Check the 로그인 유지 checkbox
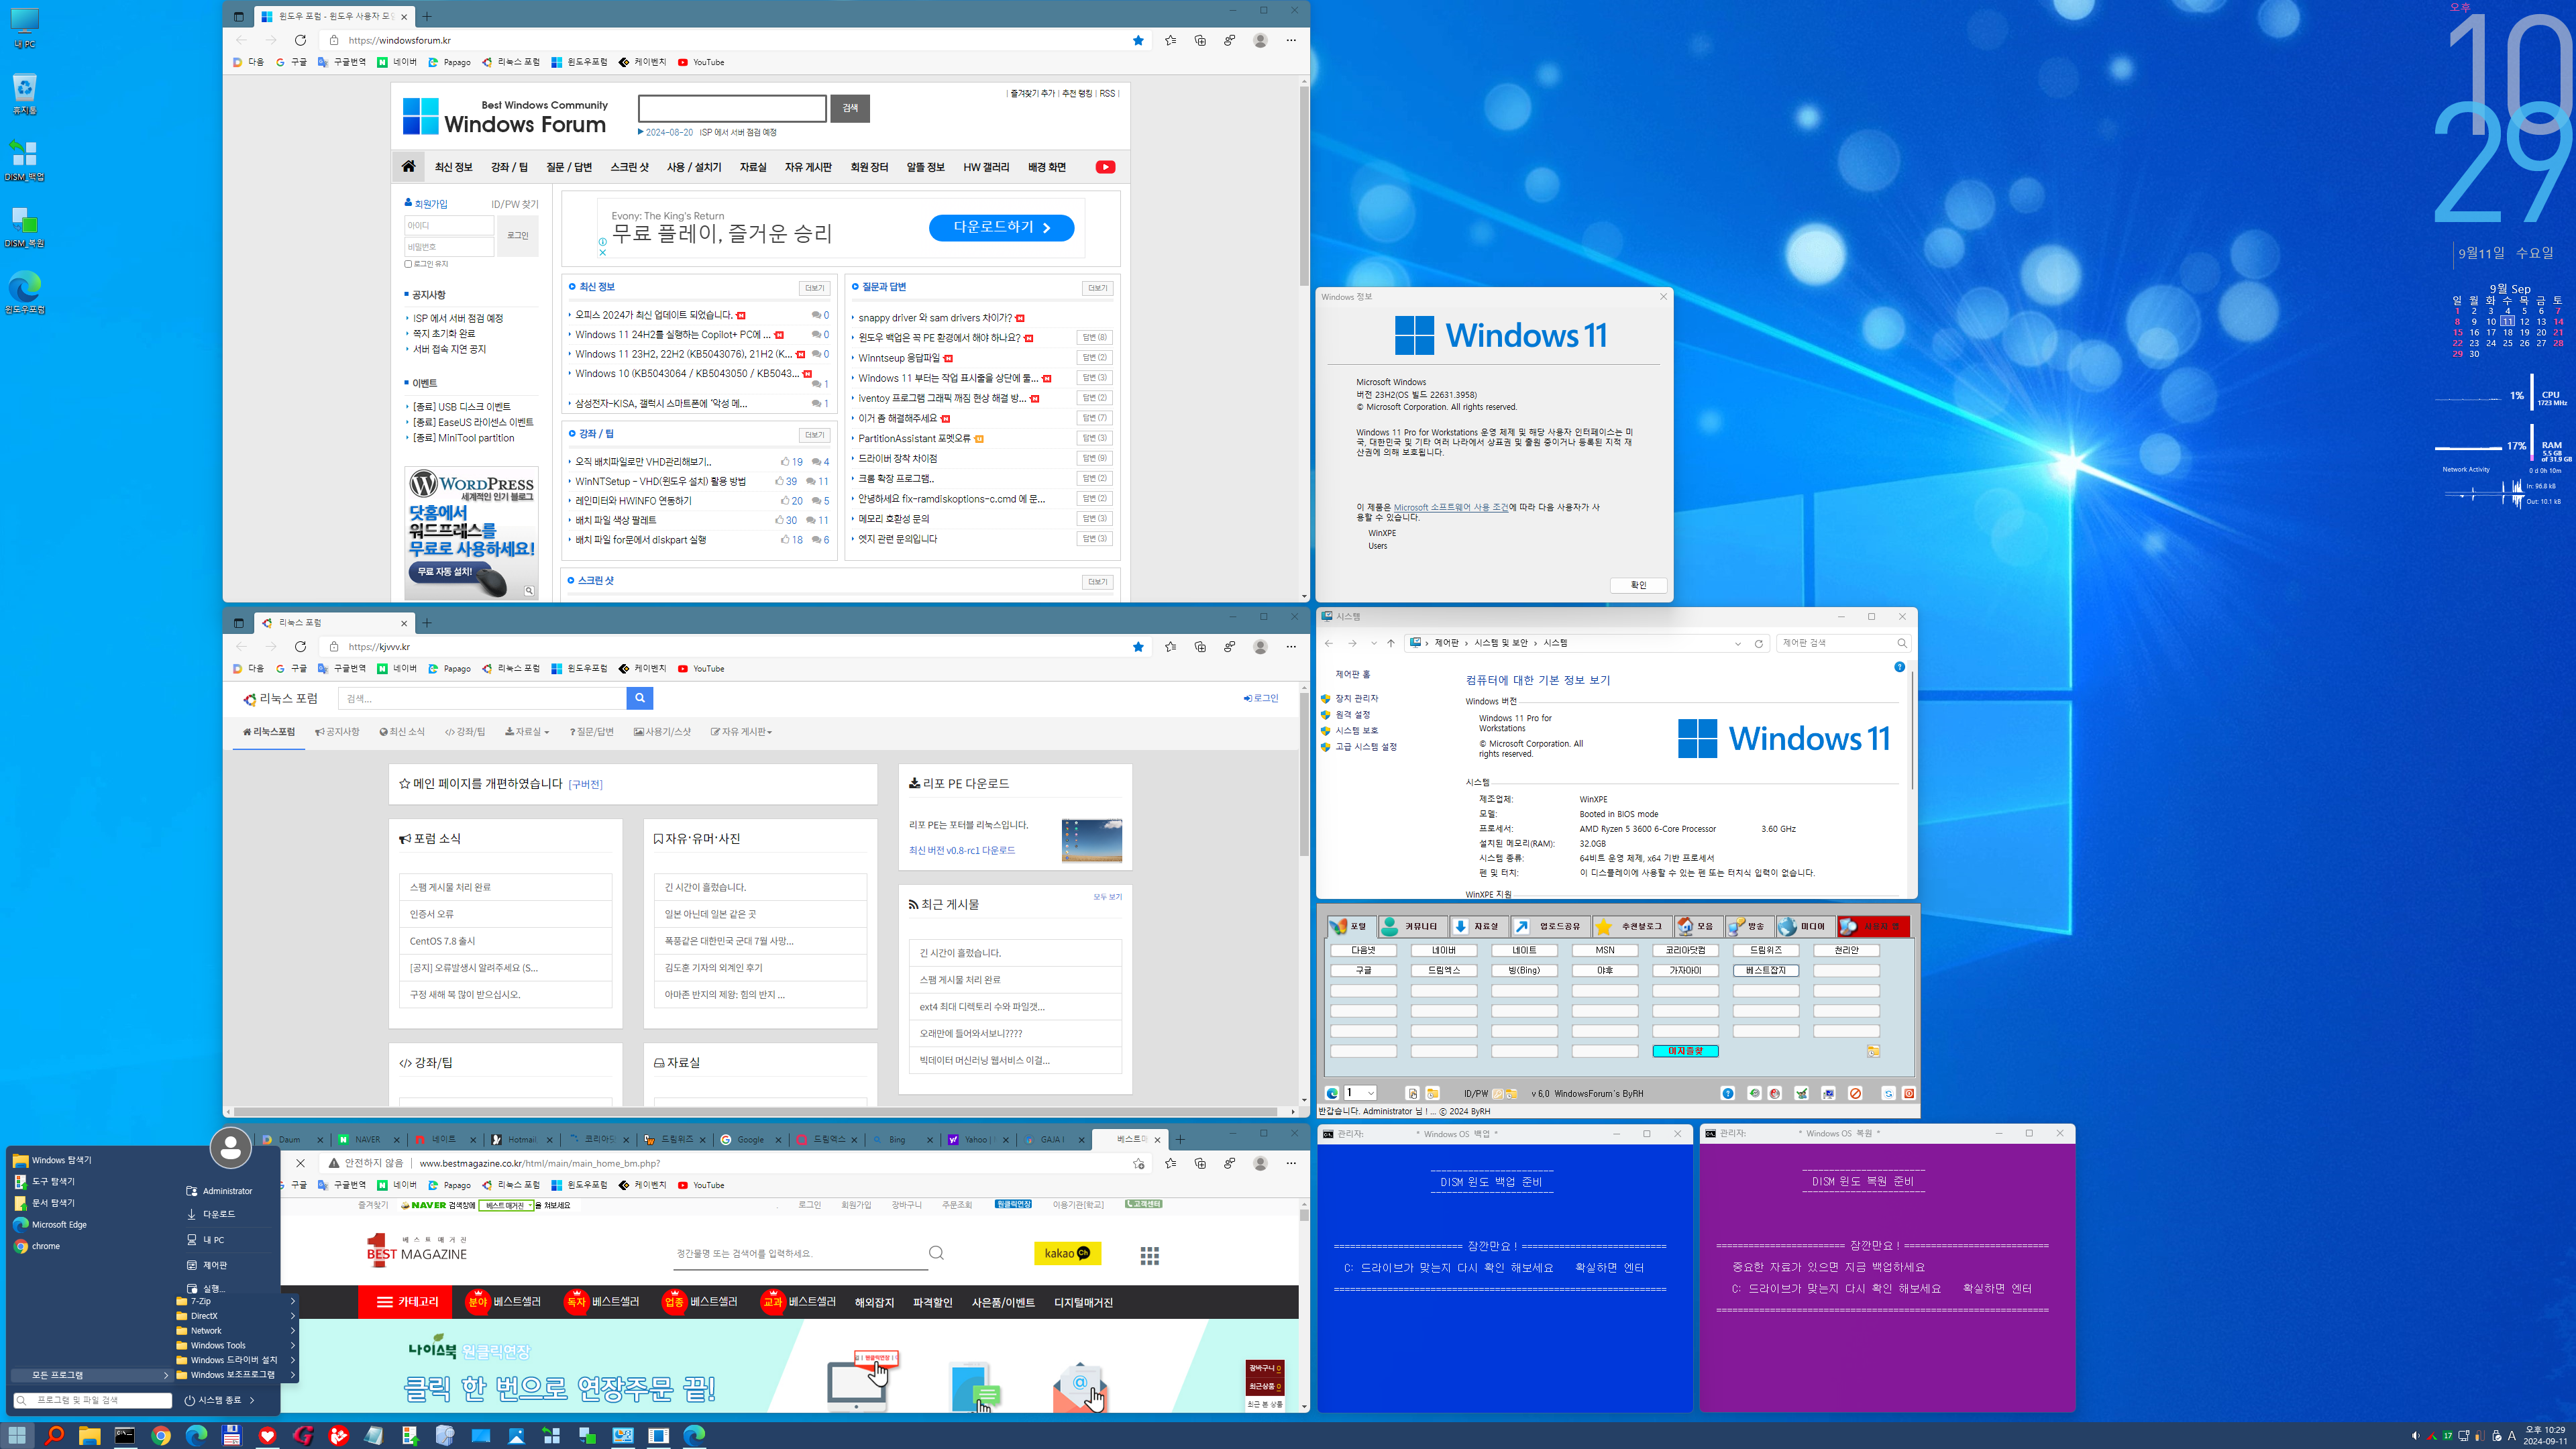2576x1449 pixels. pyautogui.click(x=408, y=264)
